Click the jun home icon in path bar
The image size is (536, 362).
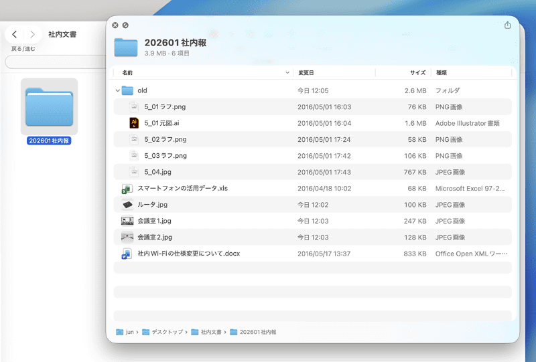click(119, 332)
